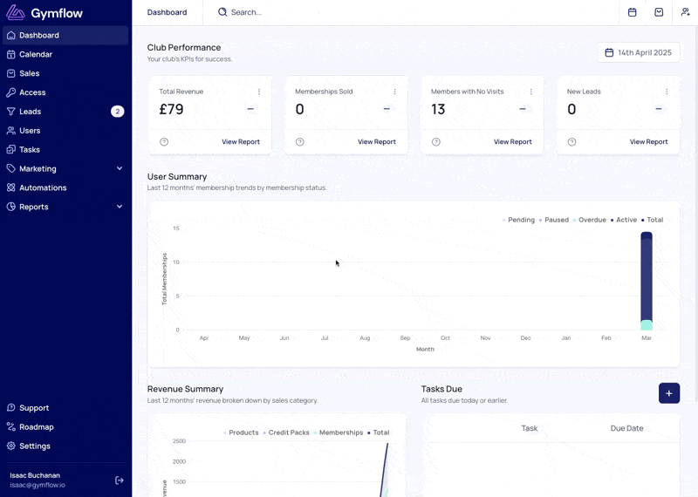
Task: Expand the Marketing sidebar menu chevron
Action: pos(120,168)
